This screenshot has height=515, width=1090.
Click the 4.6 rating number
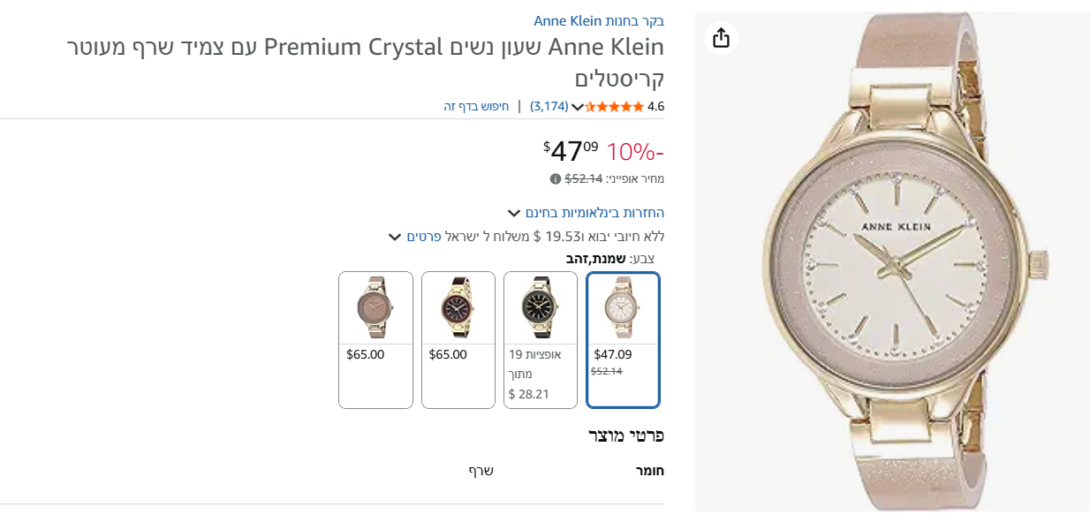tap(655, 107)
